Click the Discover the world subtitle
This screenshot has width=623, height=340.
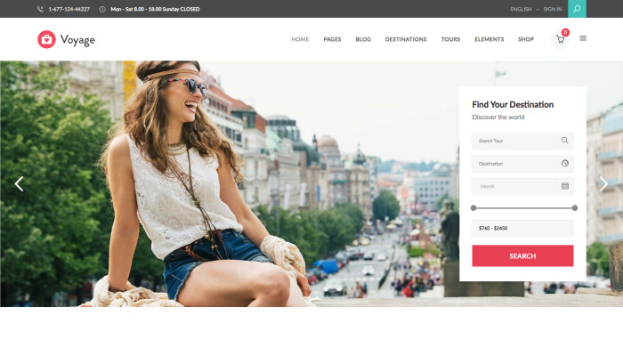(x=498, y=117)
